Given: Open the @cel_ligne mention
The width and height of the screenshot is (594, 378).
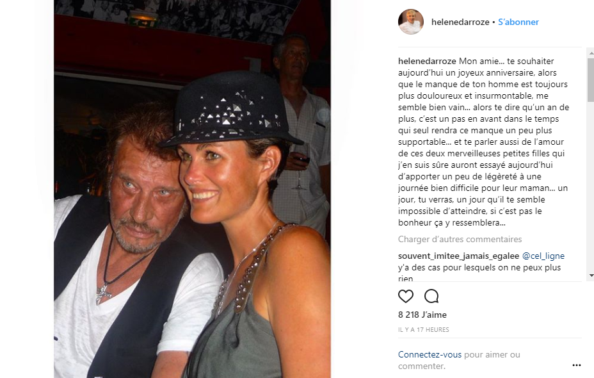Looking at the screenshot, I should [543, 256].
